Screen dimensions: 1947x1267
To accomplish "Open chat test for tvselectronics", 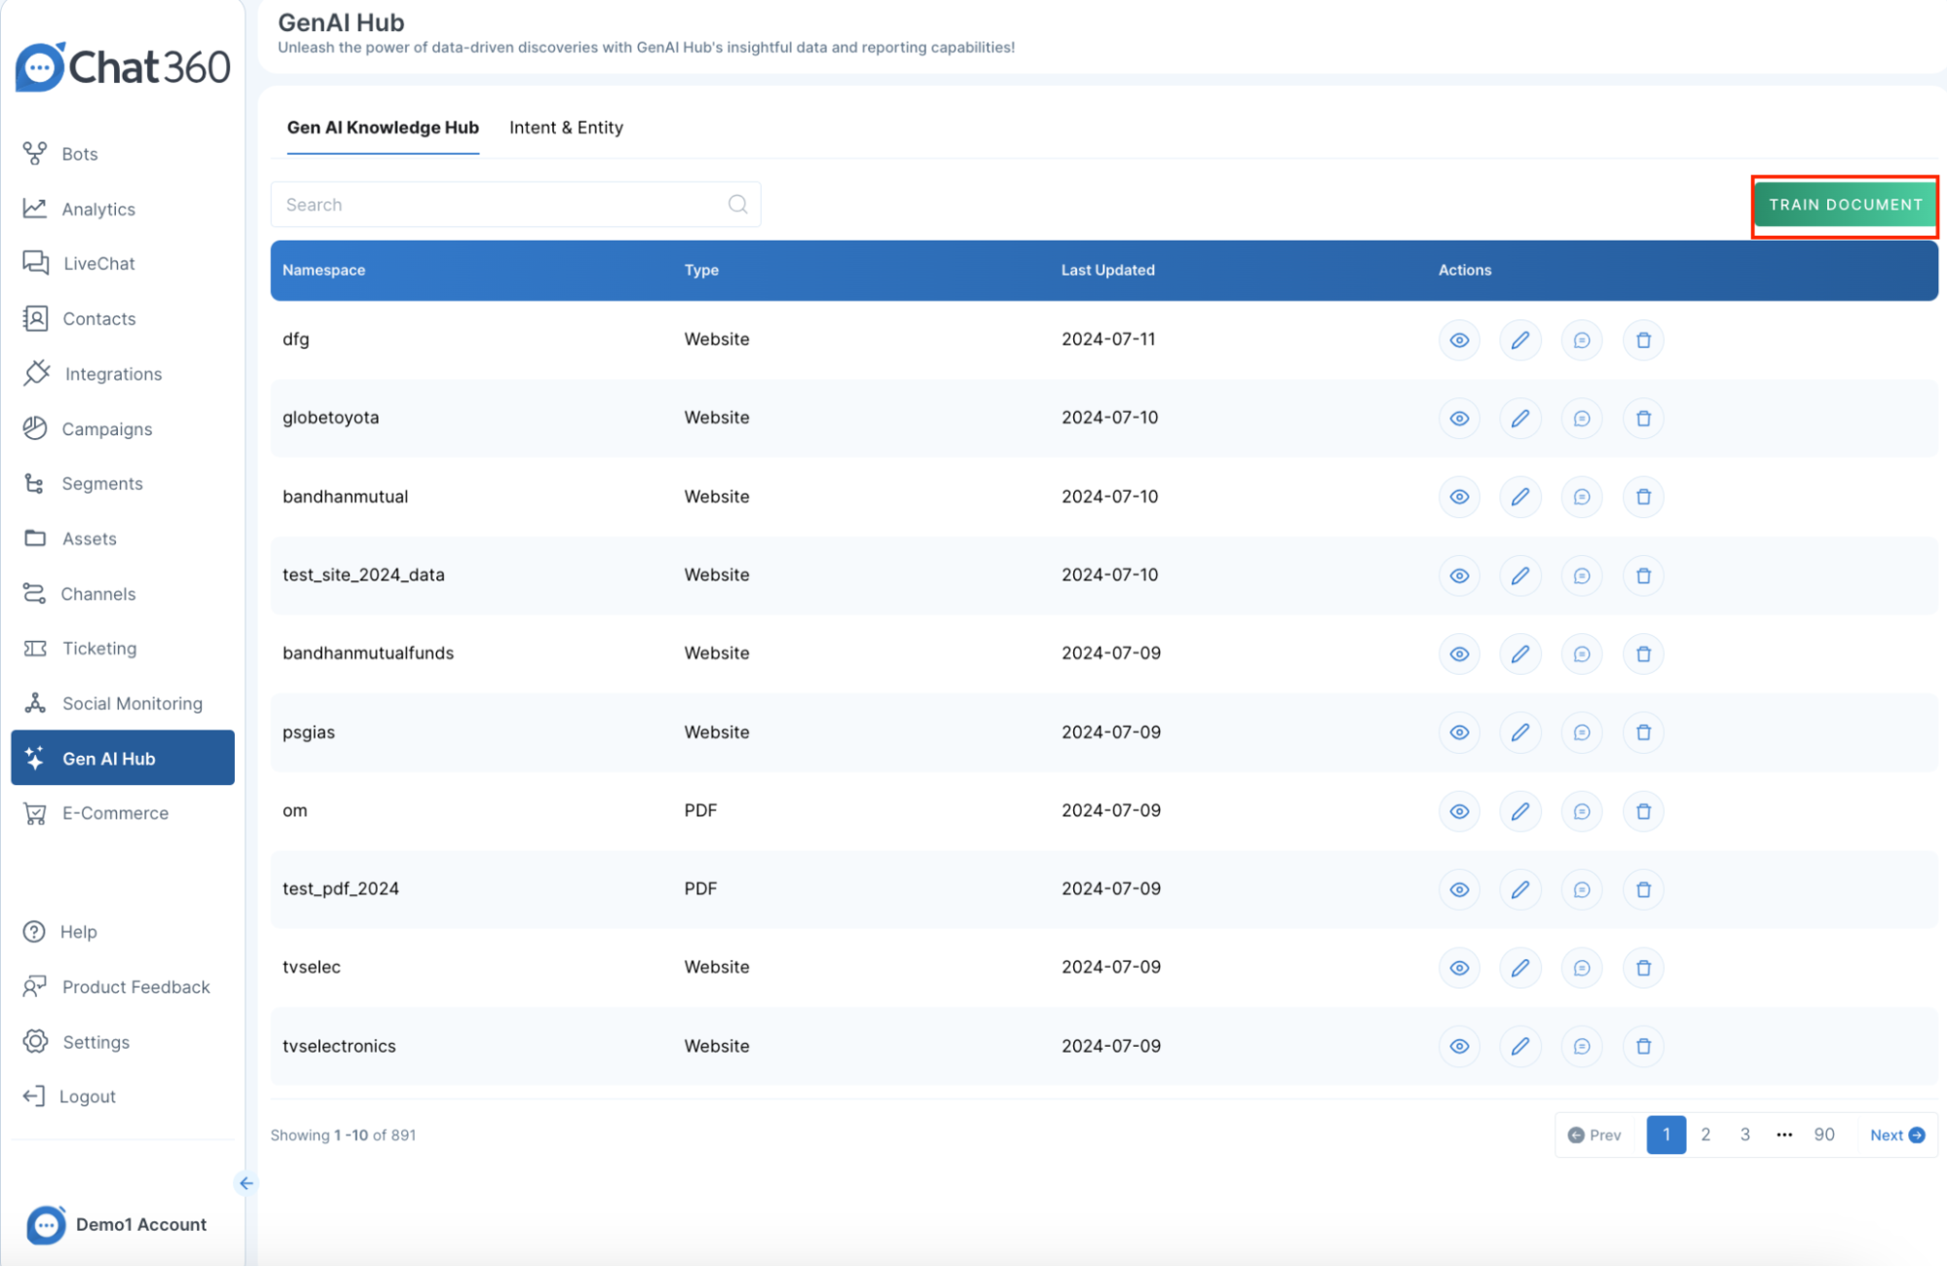I will (x=1582, y=1046).
